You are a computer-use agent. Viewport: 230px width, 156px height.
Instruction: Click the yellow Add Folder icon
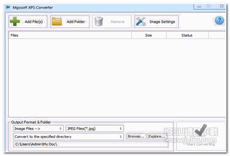coord(57,21)
